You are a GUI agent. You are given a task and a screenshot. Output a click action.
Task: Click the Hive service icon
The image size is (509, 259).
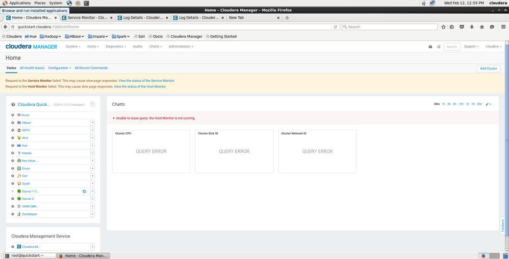[19, 138]
